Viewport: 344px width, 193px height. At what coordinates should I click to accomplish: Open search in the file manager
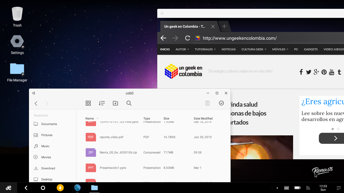[129, 103]
